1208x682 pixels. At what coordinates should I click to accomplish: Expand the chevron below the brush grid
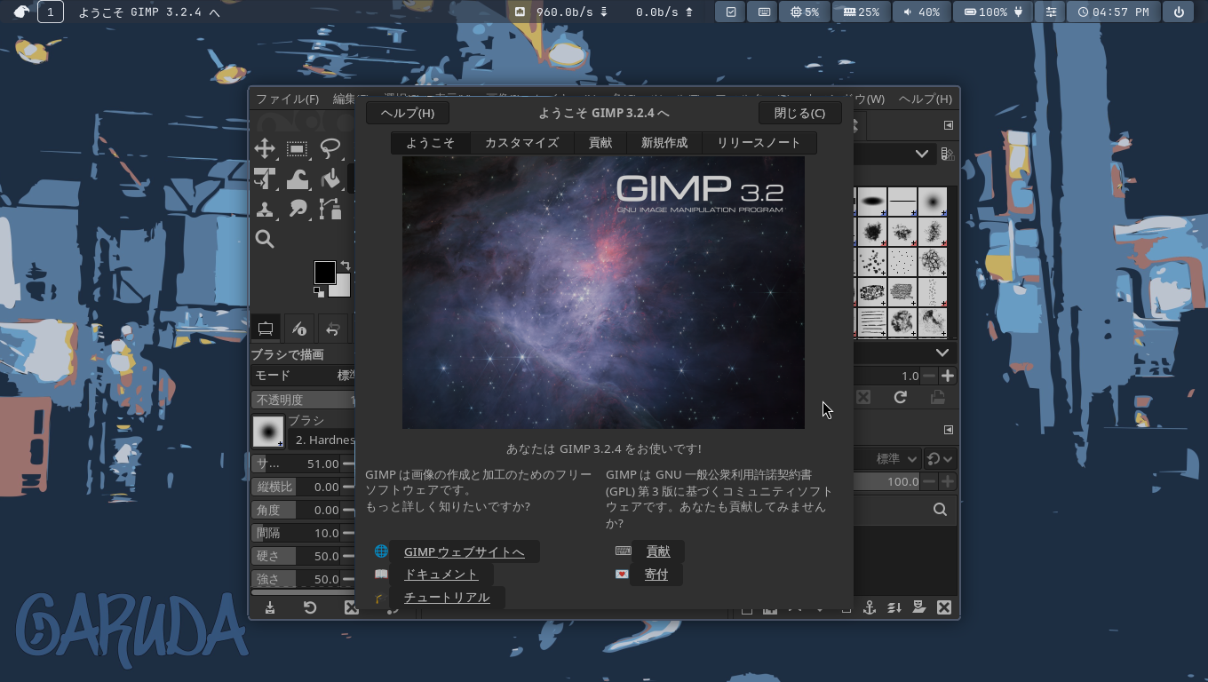tap(942, 353)
